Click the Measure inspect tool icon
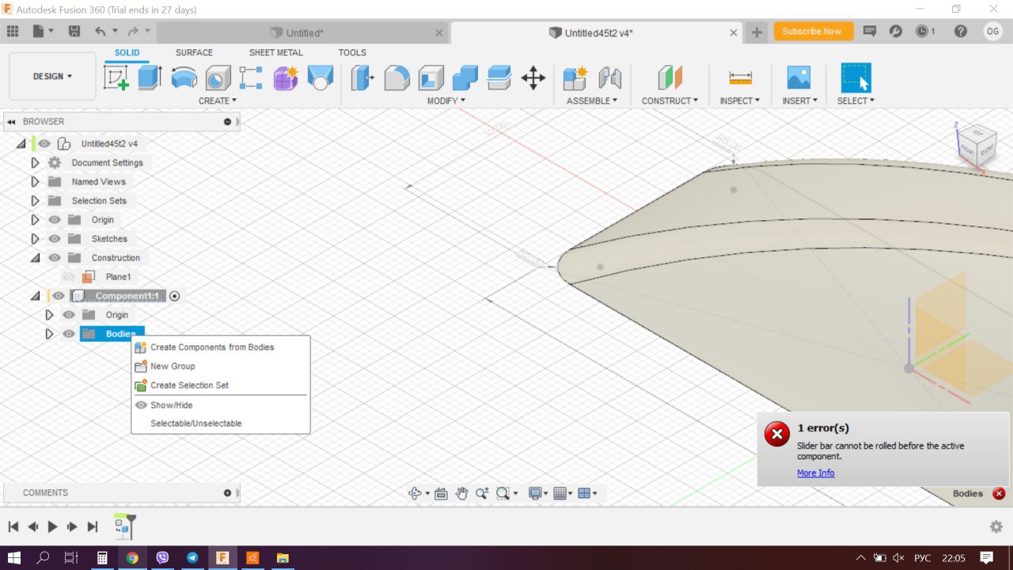The width and height of the screenshot is (1013, 570). tap(740, 78)
